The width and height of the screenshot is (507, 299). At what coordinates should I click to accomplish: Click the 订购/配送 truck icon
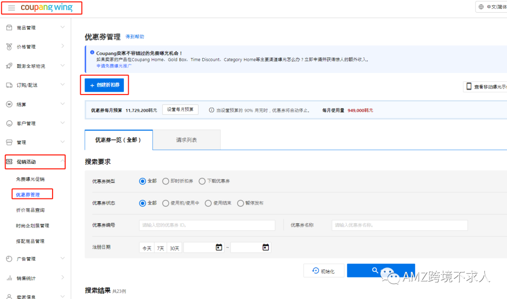click(9, 85)
